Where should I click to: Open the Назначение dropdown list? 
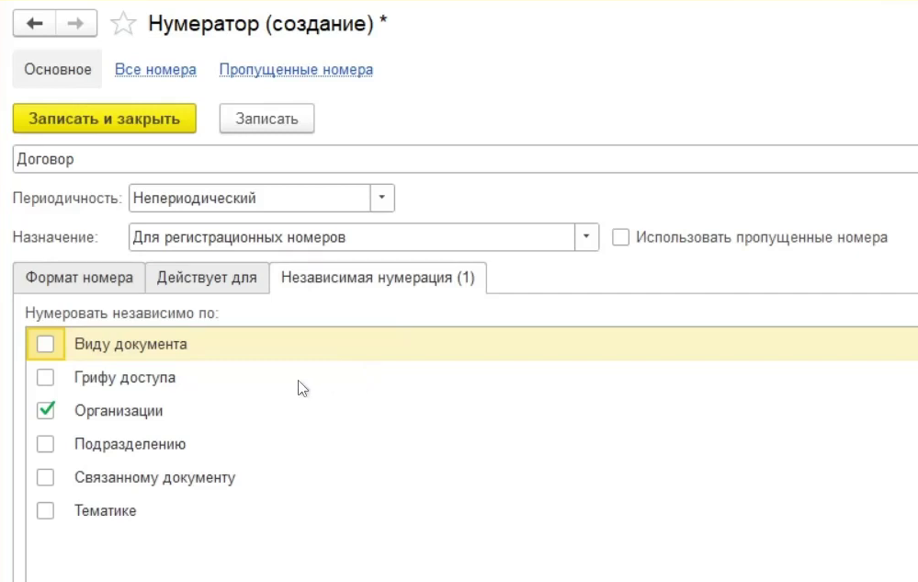[586, 237]
